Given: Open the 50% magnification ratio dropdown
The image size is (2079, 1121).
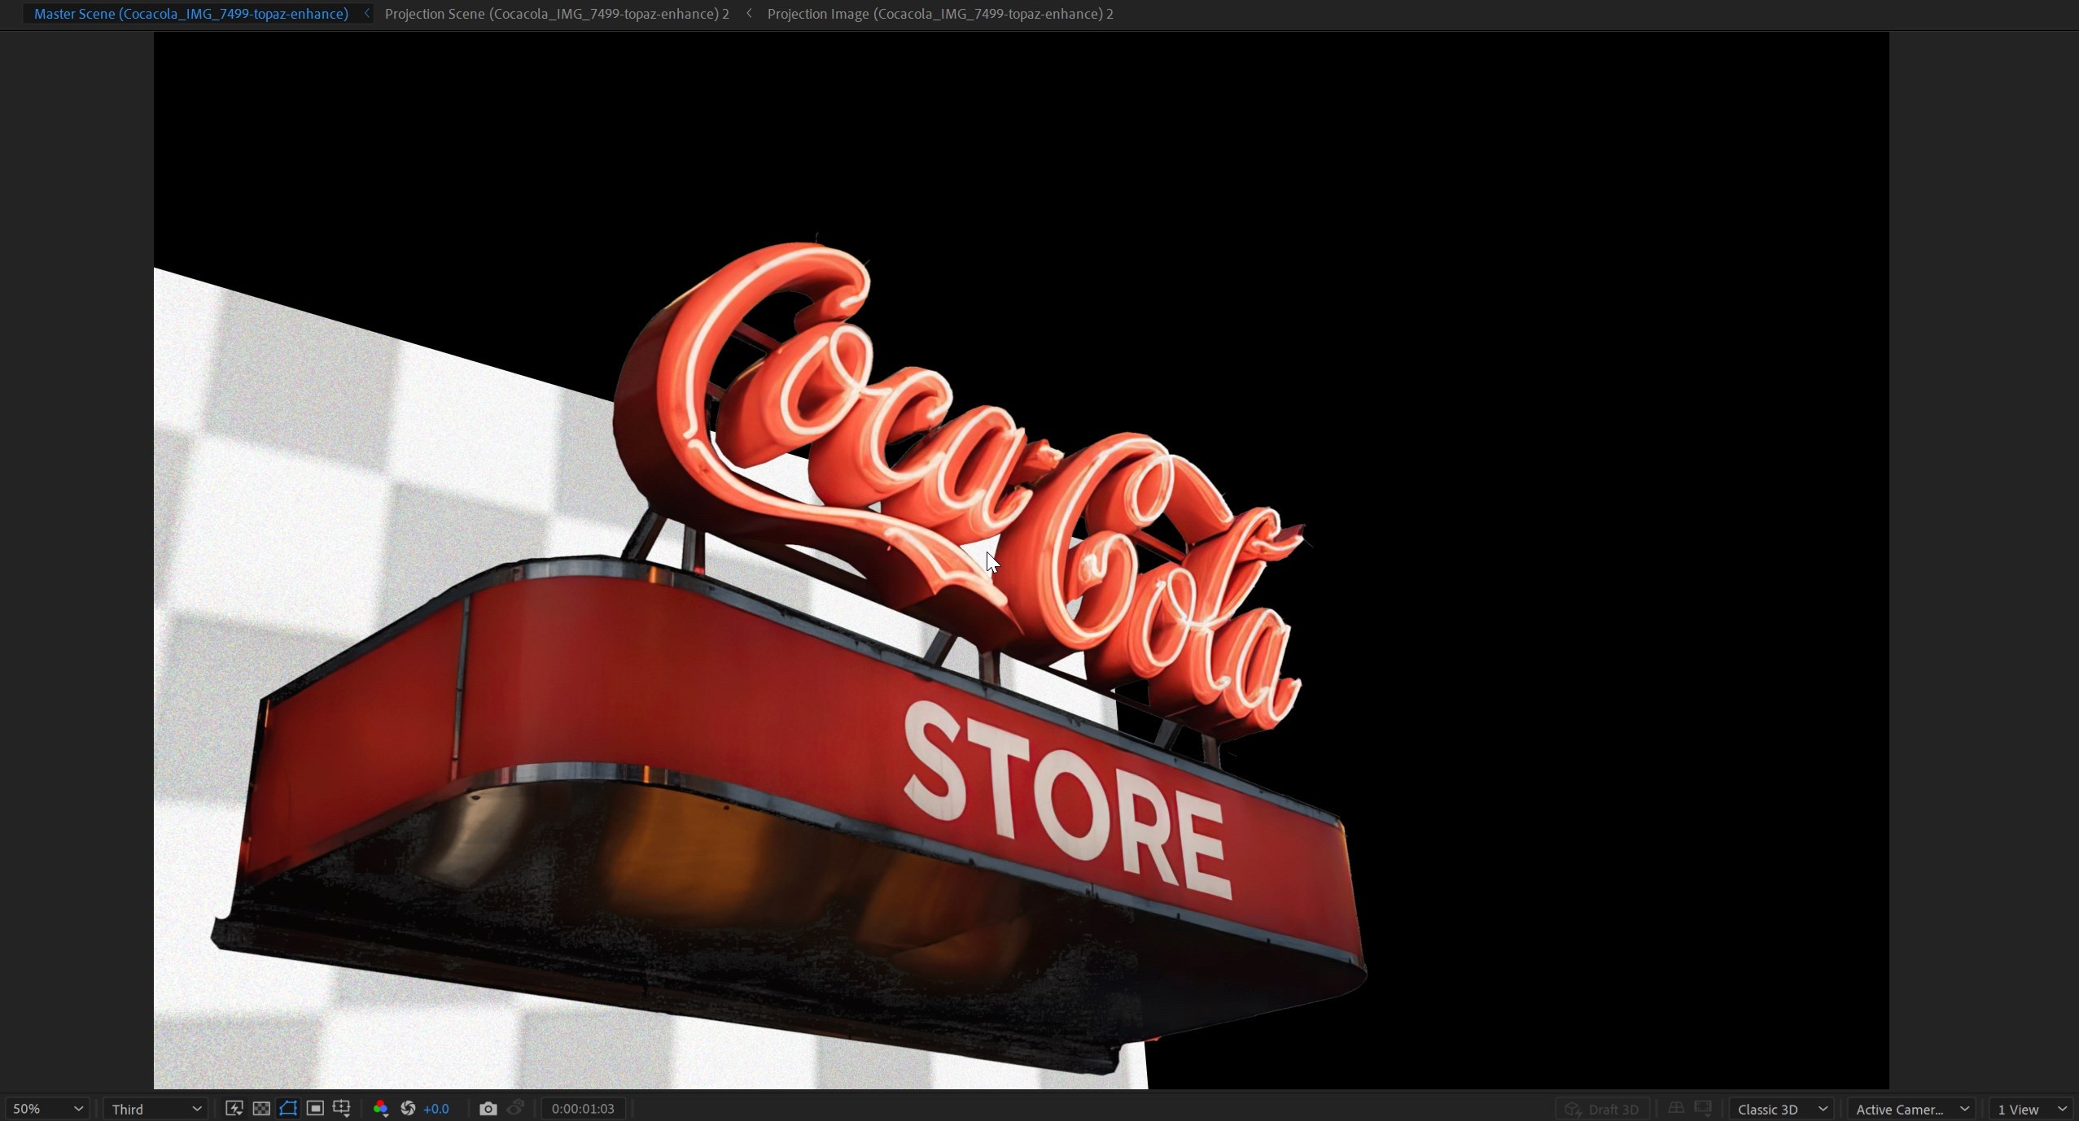Looking at the screenshot, I should point(47,1109).
